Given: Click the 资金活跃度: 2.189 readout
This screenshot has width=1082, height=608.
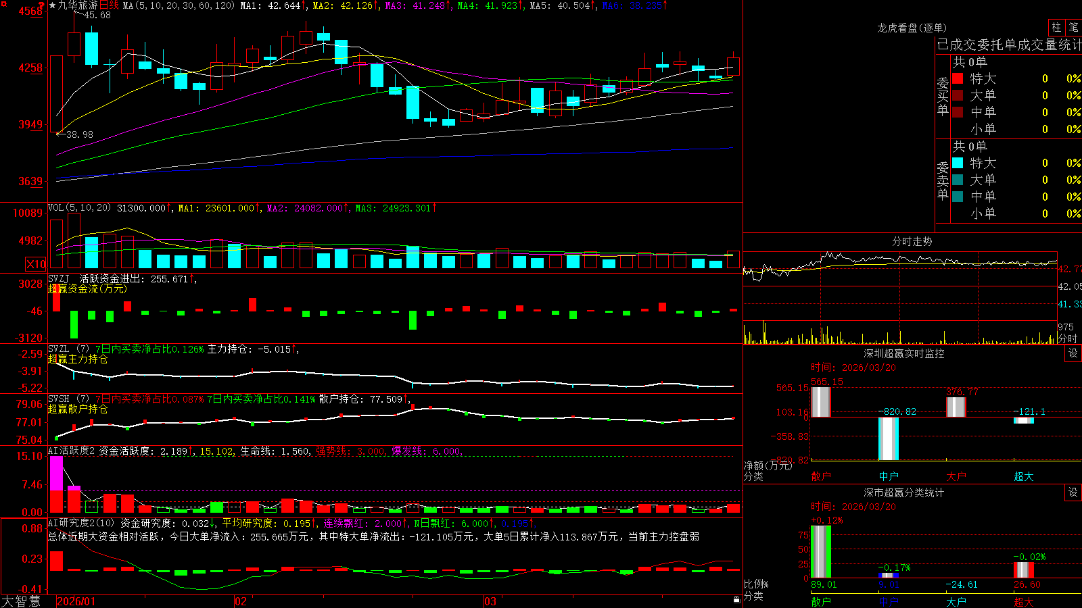Looking at the screenshot, I should pyautogui.click(x=144, y=451).
